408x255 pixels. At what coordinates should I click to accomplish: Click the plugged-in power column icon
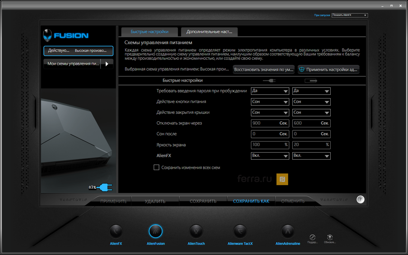(x=269, y=81)
